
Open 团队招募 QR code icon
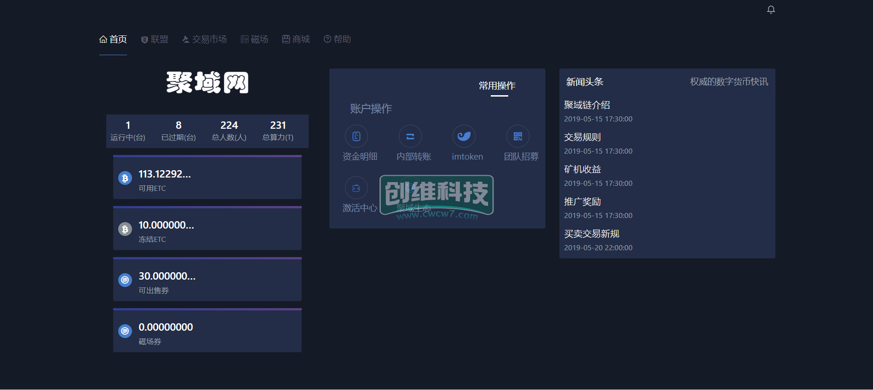pyautogui.click(x=517, y=136)
